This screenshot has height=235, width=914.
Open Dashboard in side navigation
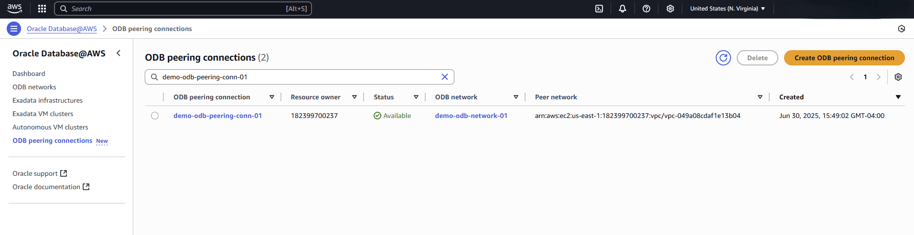point(29,74)
